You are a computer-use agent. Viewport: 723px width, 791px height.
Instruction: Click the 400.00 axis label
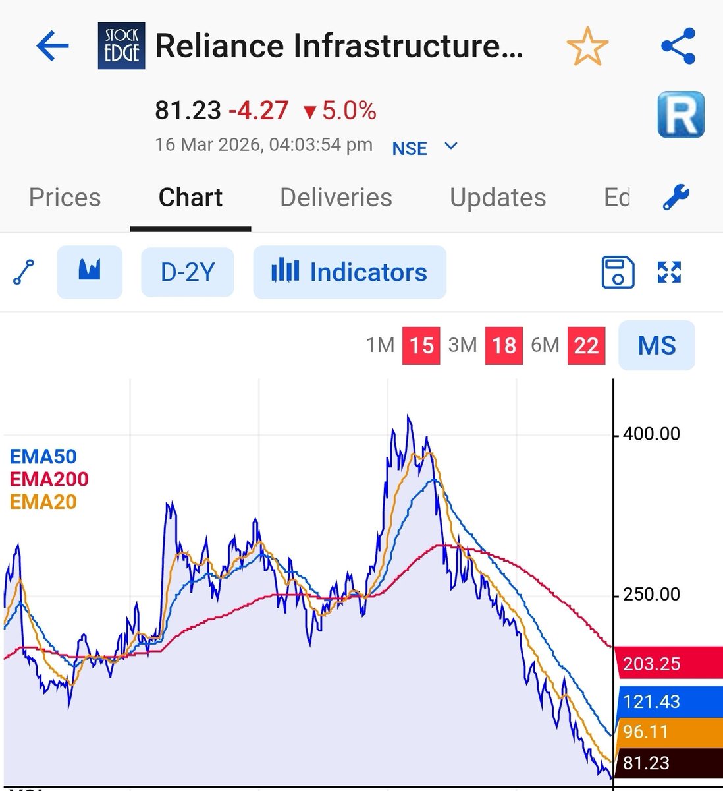pyautogui.click(x=651, y=434)
